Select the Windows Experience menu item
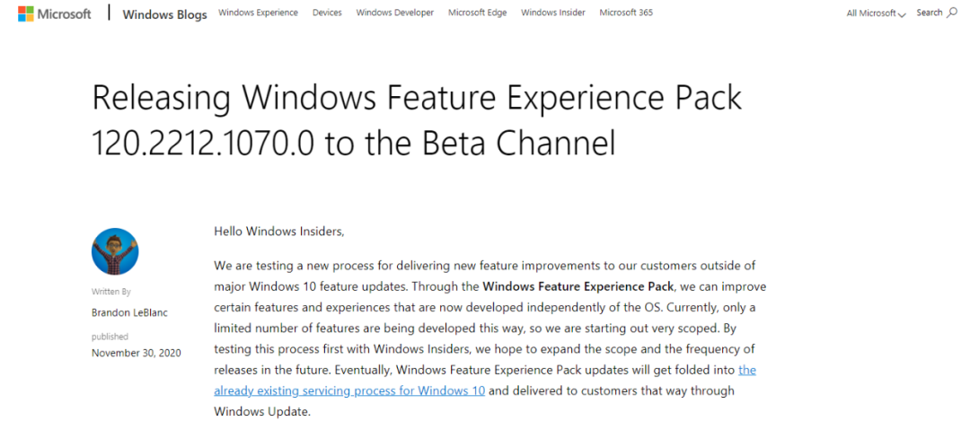Image resolution: width=970 pixels, height=421 pixels. [258, 13]
